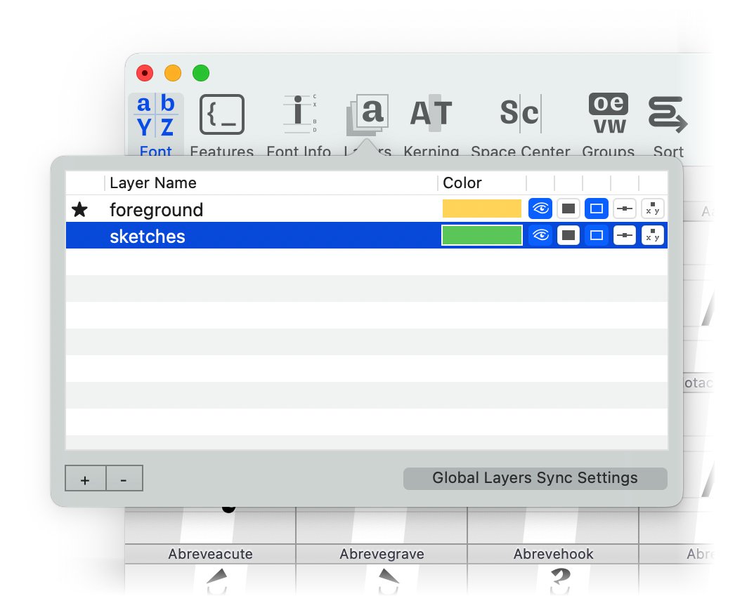
Task: Toggle coordinates display for foreground layer
Action: pyautogui.click(x=653, y=208)
